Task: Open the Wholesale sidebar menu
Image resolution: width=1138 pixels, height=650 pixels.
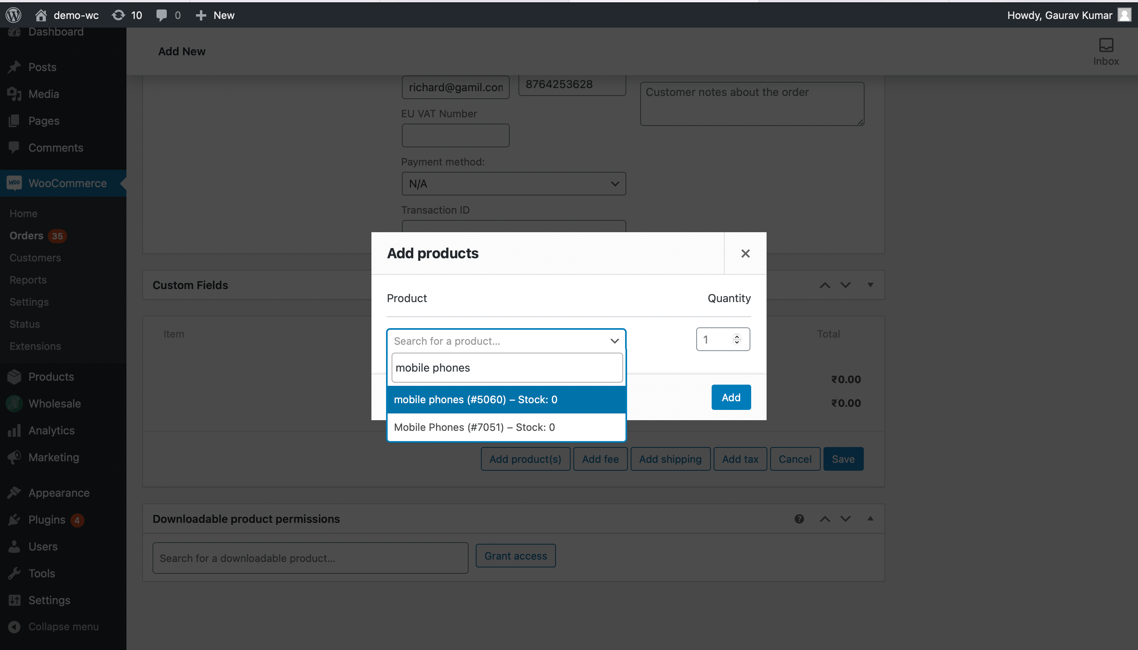Action: click(55, 404)
